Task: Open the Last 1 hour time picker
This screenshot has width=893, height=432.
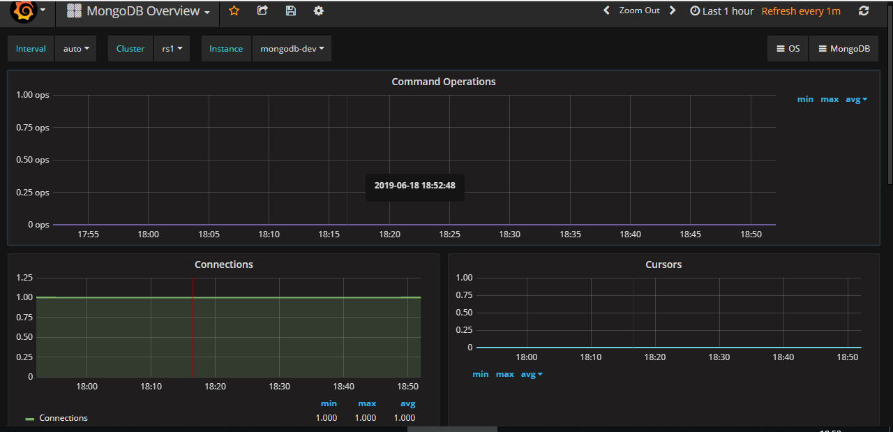Action: (721, 11)
